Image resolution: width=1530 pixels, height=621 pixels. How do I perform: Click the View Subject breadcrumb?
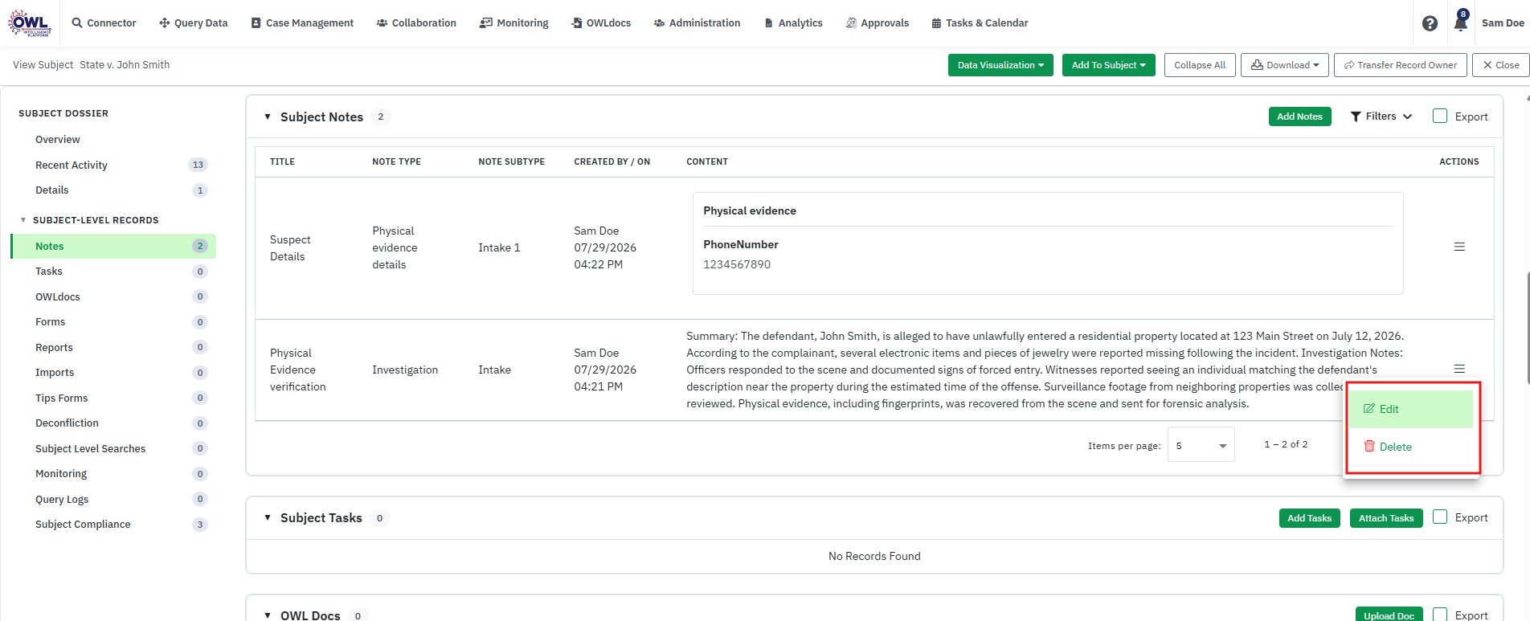coord(43,65)
